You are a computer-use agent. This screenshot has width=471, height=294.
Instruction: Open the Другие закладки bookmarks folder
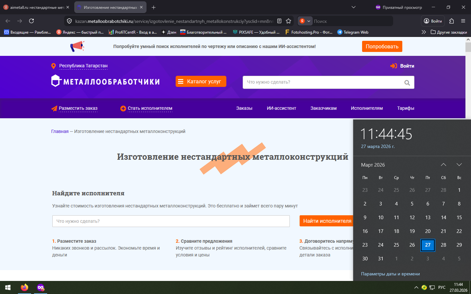coord(449,32)
